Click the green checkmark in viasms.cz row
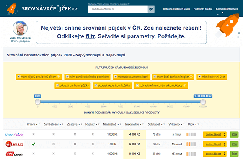 [x=34, y=144]
